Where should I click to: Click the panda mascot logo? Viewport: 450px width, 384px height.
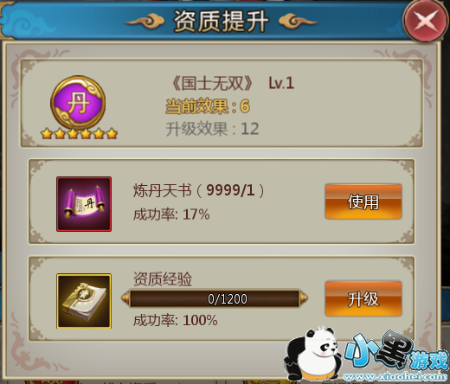click(312, 354)
